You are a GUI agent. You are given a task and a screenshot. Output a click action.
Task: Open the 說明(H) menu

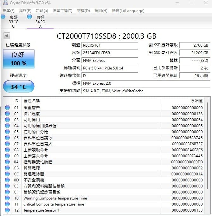coord(101,11)
